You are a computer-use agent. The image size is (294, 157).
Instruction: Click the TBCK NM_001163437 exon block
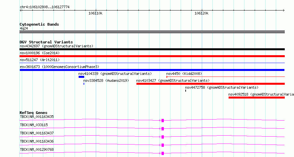pyautogui.click(x=163, y=137)
